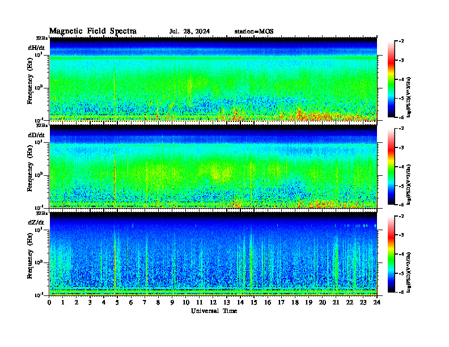
Task: Click hour "6" on the time axis
Action: [x=131, y=302]
